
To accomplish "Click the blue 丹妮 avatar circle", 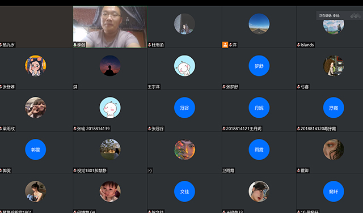I will coord(259,108).
